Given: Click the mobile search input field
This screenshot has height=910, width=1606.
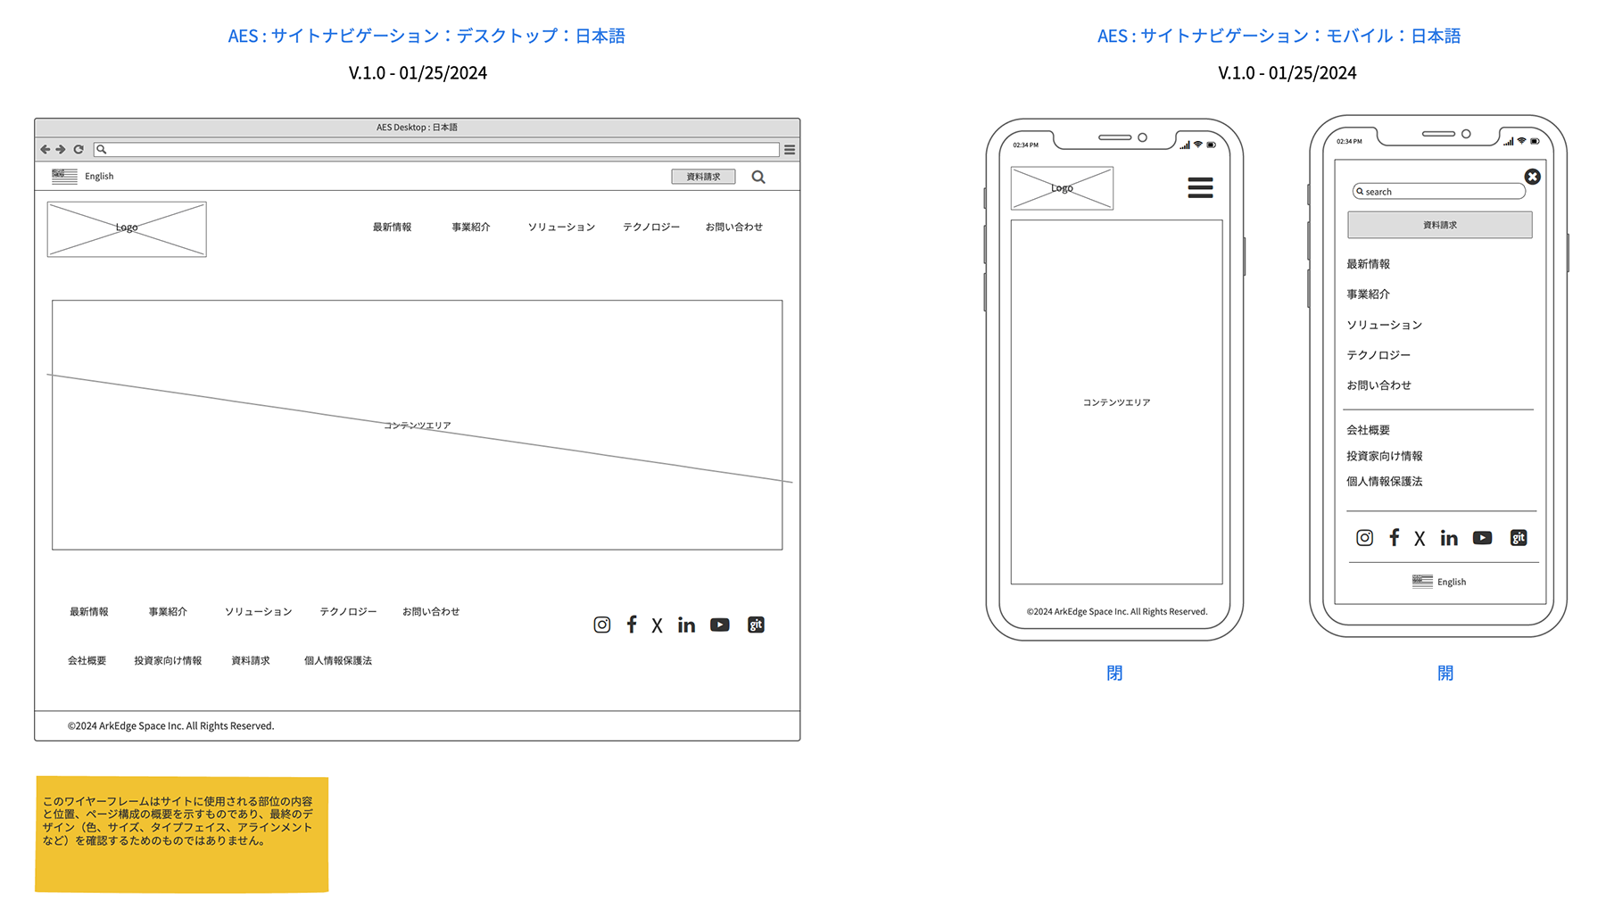Looking at the screenshot, I should 1441,192.
